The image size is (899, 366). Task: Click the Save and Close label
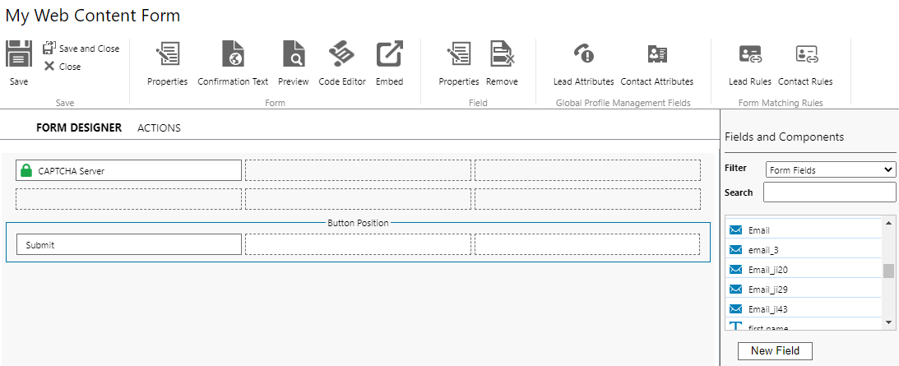90,49
